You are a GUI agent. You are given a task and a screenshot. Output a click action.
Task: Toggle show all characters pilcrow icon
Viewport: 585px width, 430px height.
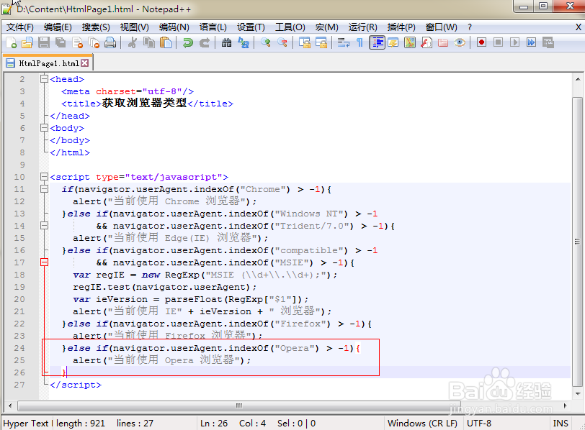[360, 43]
